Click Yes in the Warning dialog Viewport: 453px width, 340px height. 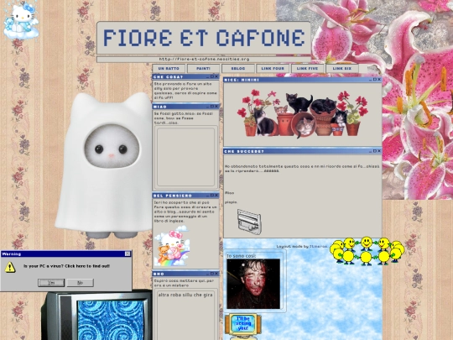coord(51,283)
